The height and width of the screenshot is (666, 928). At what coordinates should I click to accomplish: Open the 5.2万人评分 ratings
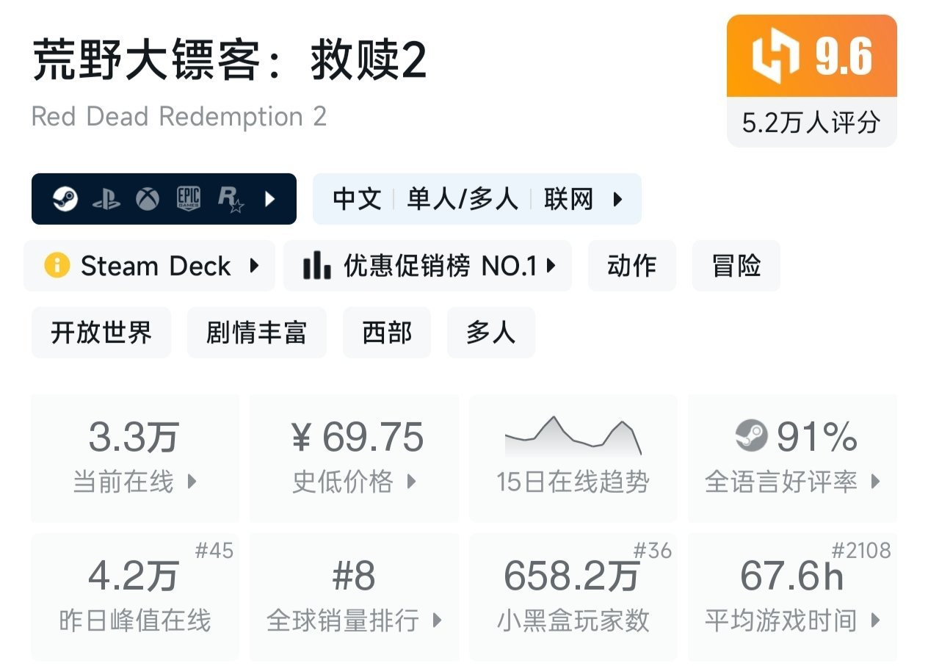811,123
